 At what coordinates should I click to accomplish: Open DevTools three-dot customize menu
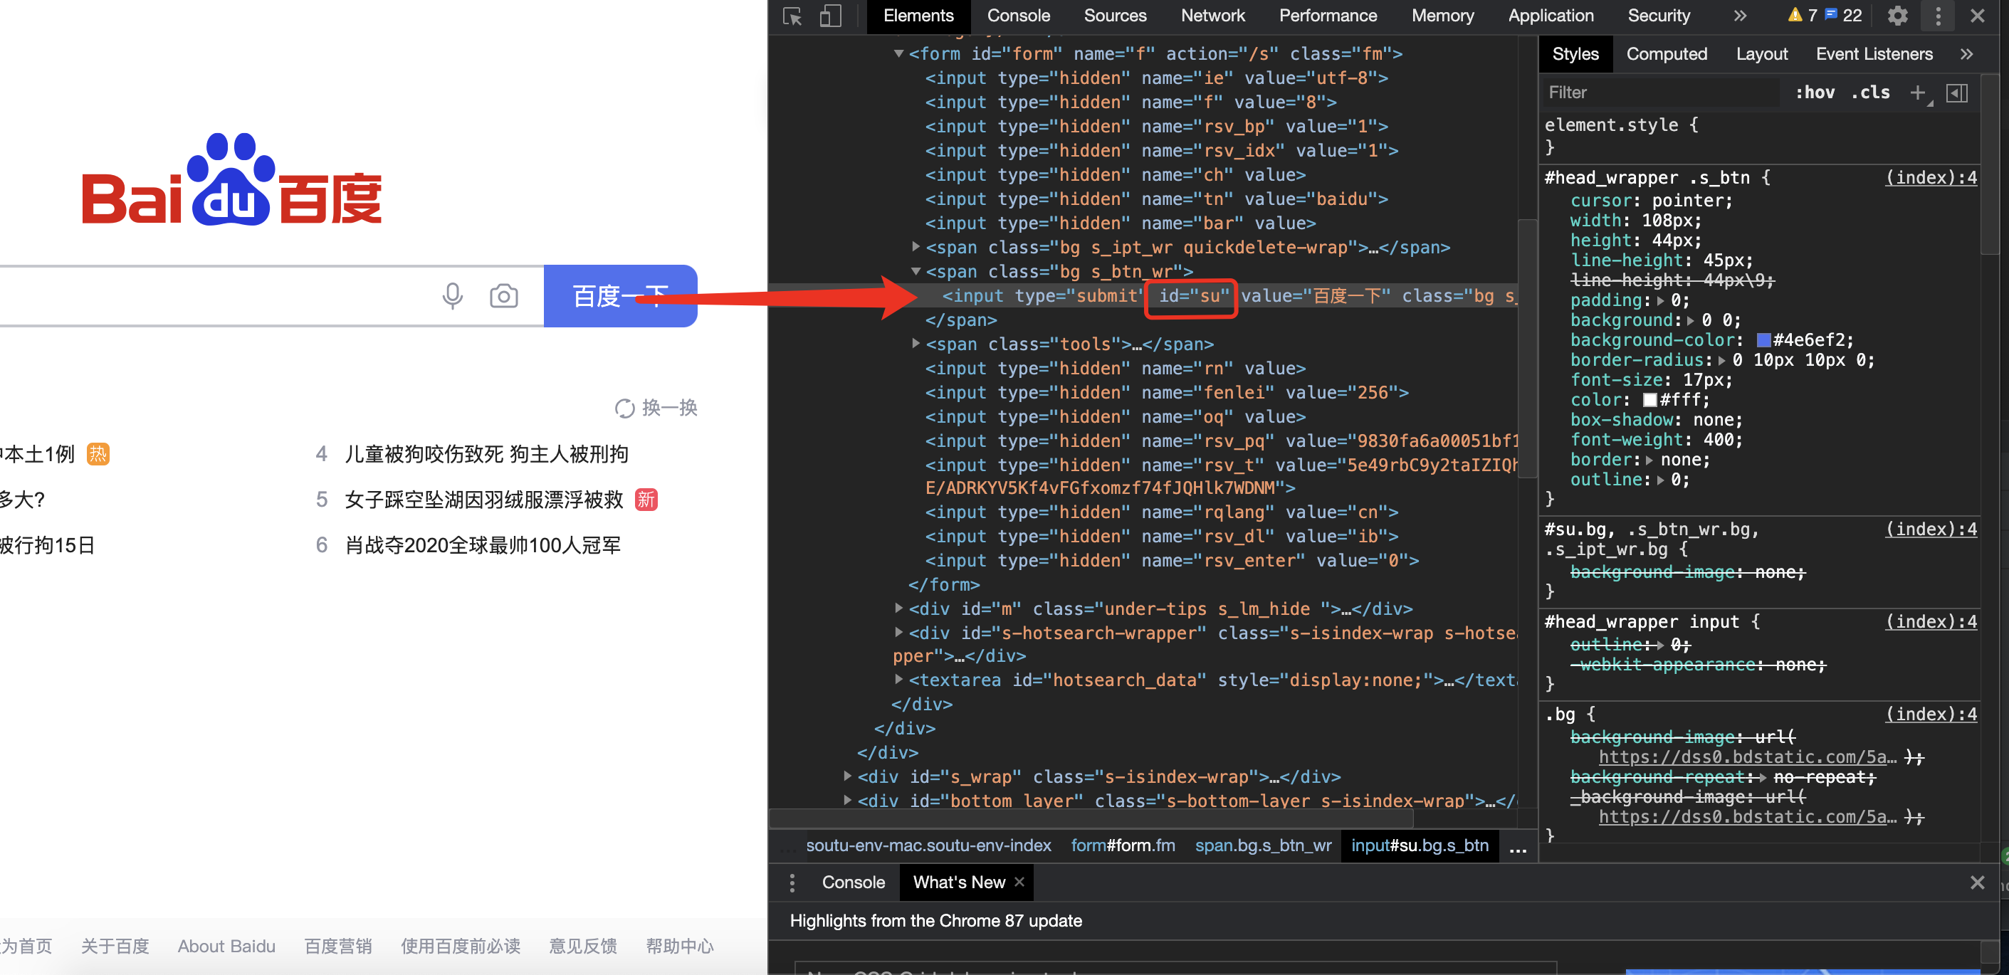(1938, 16)
